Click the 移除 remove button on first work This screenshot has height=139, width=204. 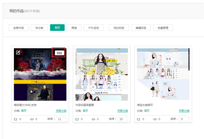click(x=59, y=53)
